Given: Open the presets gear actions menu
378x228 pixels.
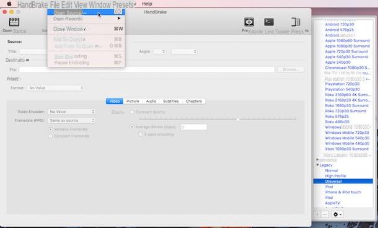Looking at the screenshot, I should coord(337,214).
